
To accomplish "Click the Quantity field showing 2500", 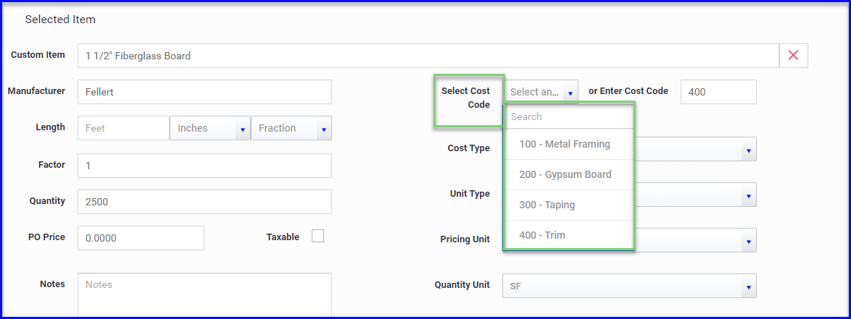I will tap(204, 202).
